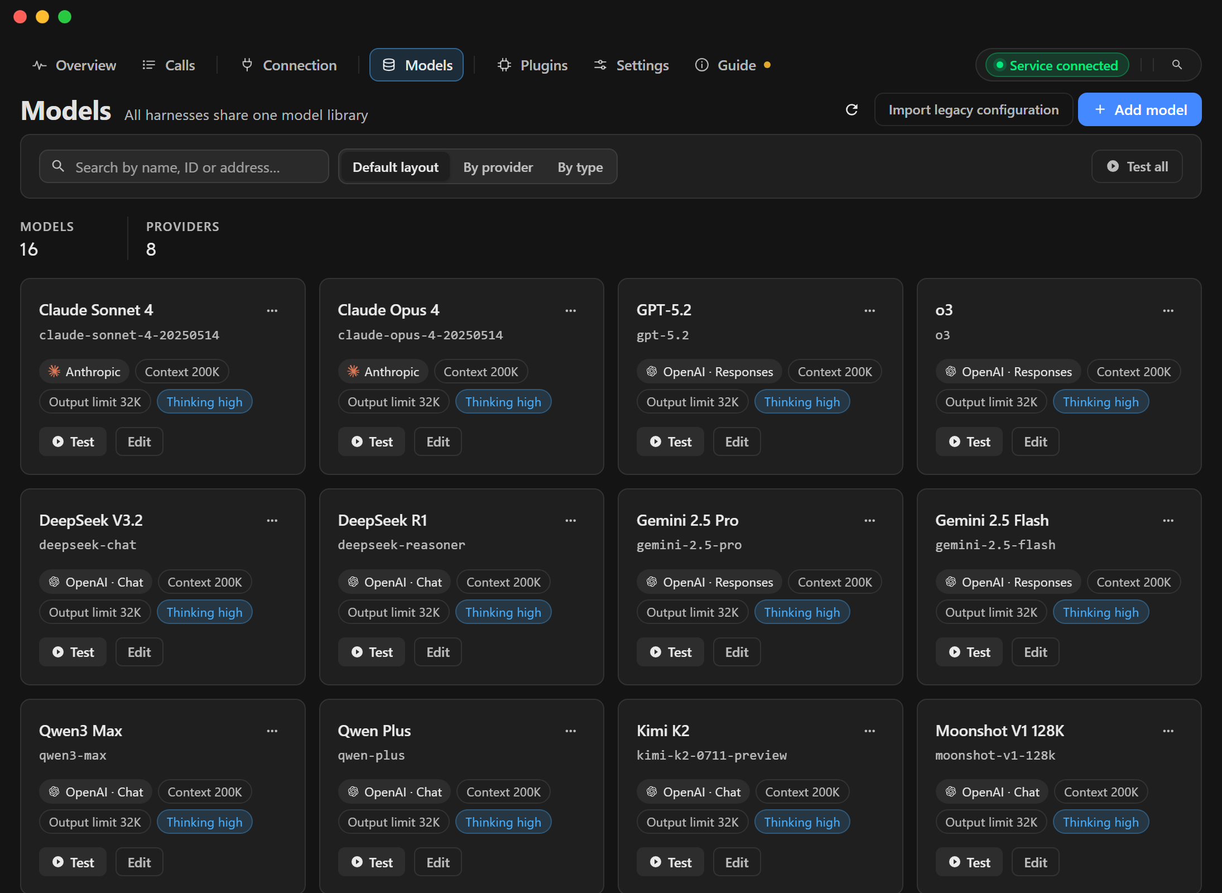Select the Default layout view
The width and height of the screenshot is (1222, 893).
(x=396, y=167)
